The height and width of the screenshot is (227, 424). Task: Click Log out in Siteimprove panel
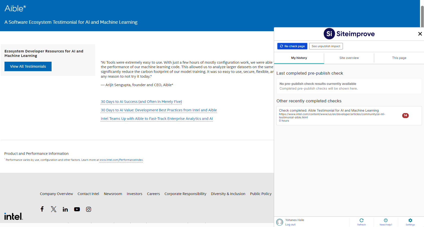pyautogui.click(x=290, y=225)
